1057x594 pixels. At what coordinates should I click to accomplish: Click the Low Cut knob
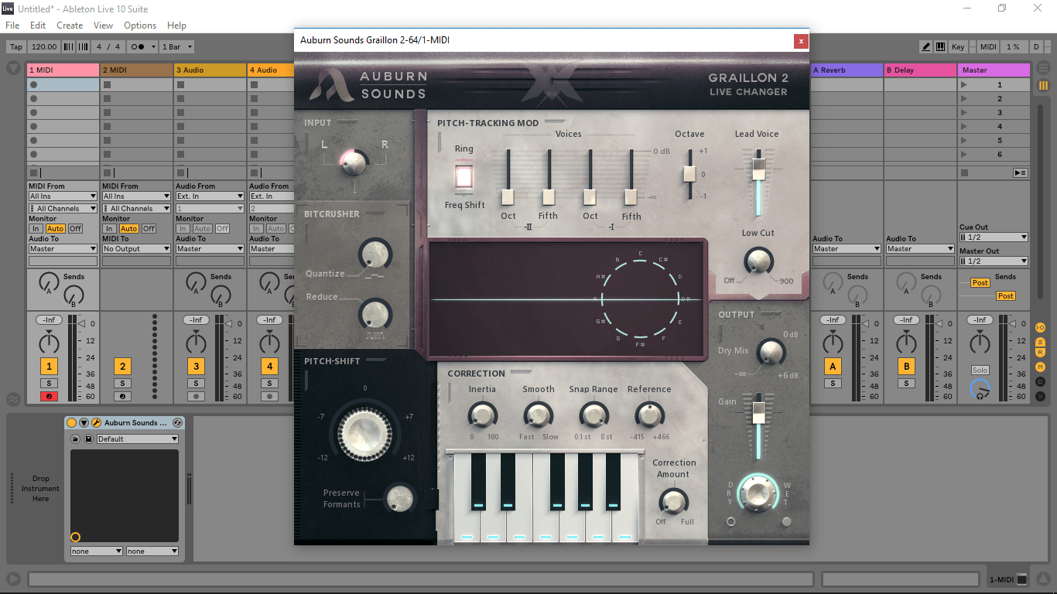tap(758, 262)
